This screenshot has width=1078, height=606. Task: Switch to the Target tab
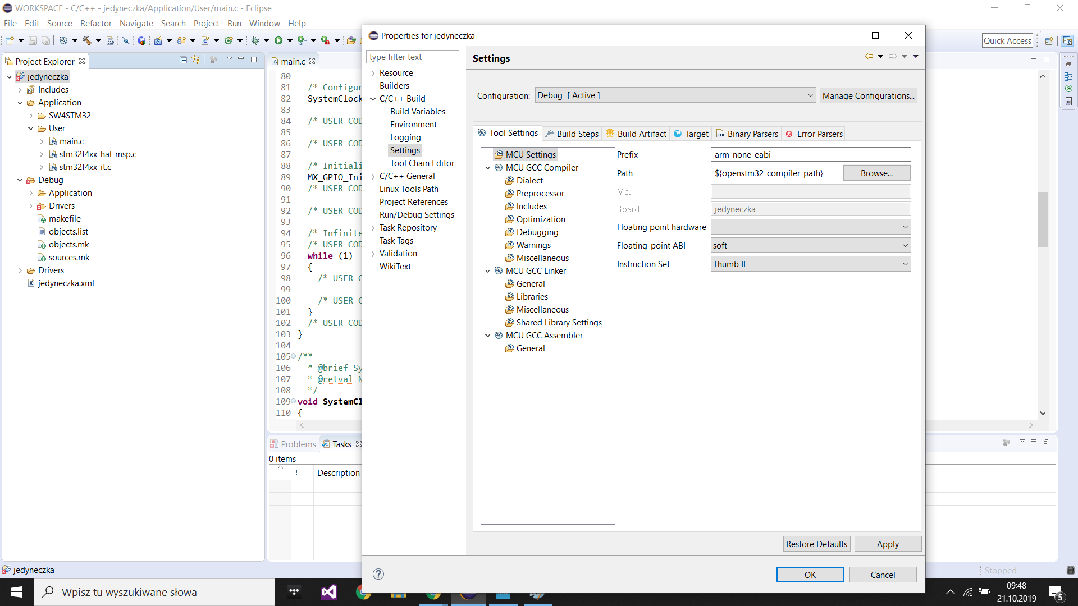(x=691, y=134)
